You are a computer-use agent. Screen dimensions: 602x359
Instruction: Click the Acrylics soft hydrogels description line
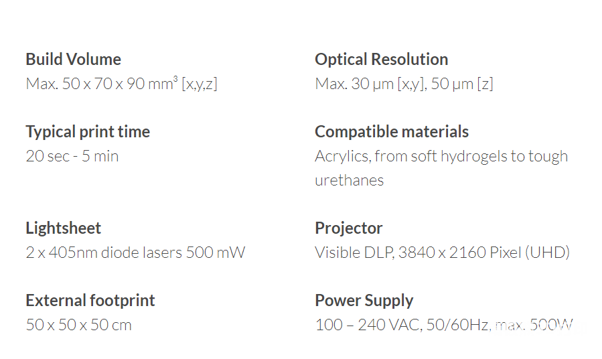441,156
